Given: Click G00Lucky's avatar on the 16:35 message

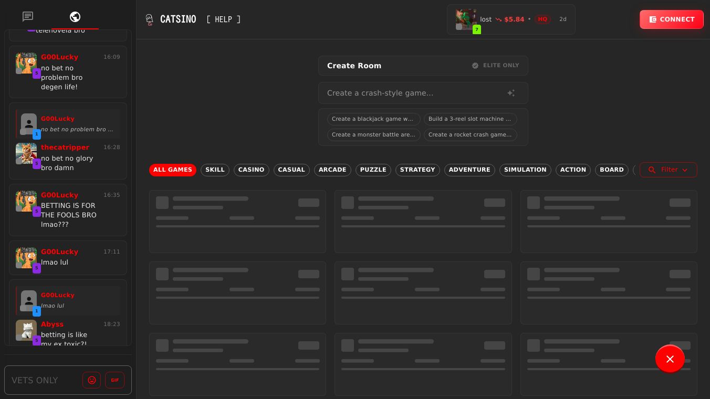Looking at the screenshot, I should pyautogui.click(x=26, y=201).
